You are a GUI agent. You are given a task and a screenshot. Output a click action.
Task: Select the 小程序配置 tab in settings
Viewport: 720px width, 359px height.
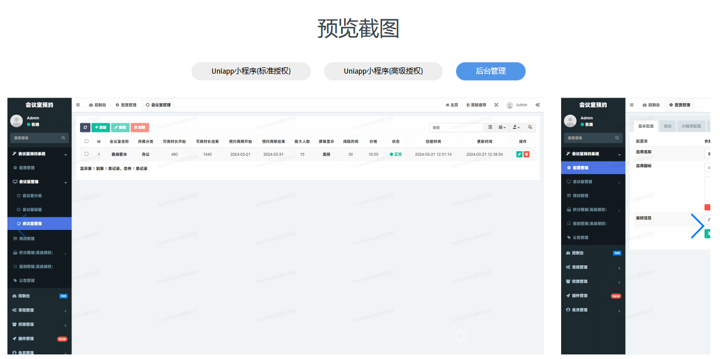click(690, 127)
